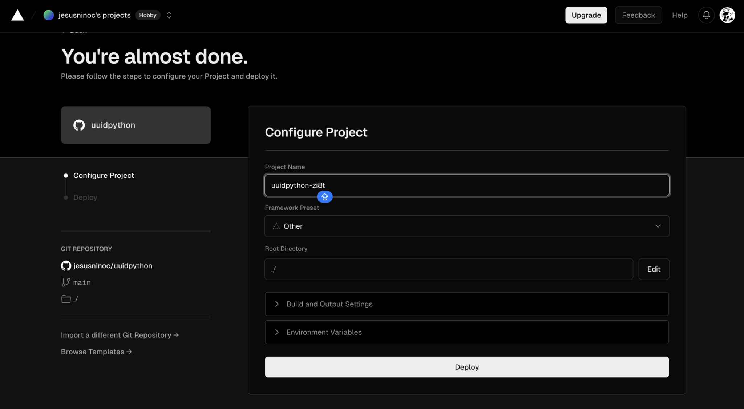Click the chevron beside Build and Output Settings

click(277, 304)
